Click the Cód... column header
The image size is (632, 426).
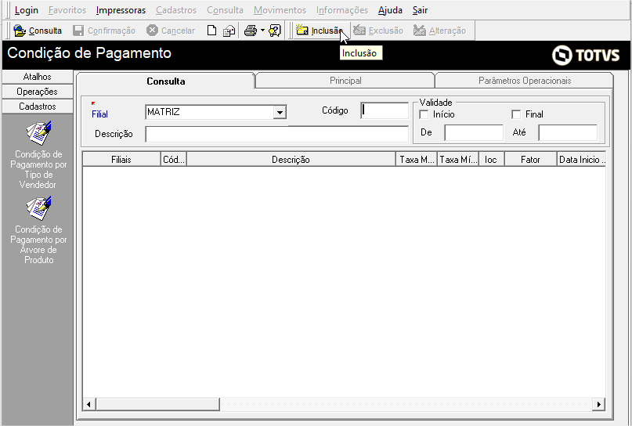click(174, 160)
